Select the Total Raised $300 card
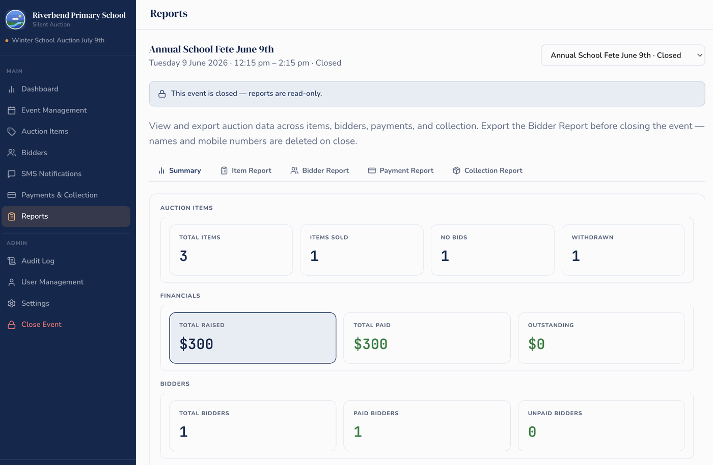The height and width of the screenshot is (465, 713). coord(253,338)
